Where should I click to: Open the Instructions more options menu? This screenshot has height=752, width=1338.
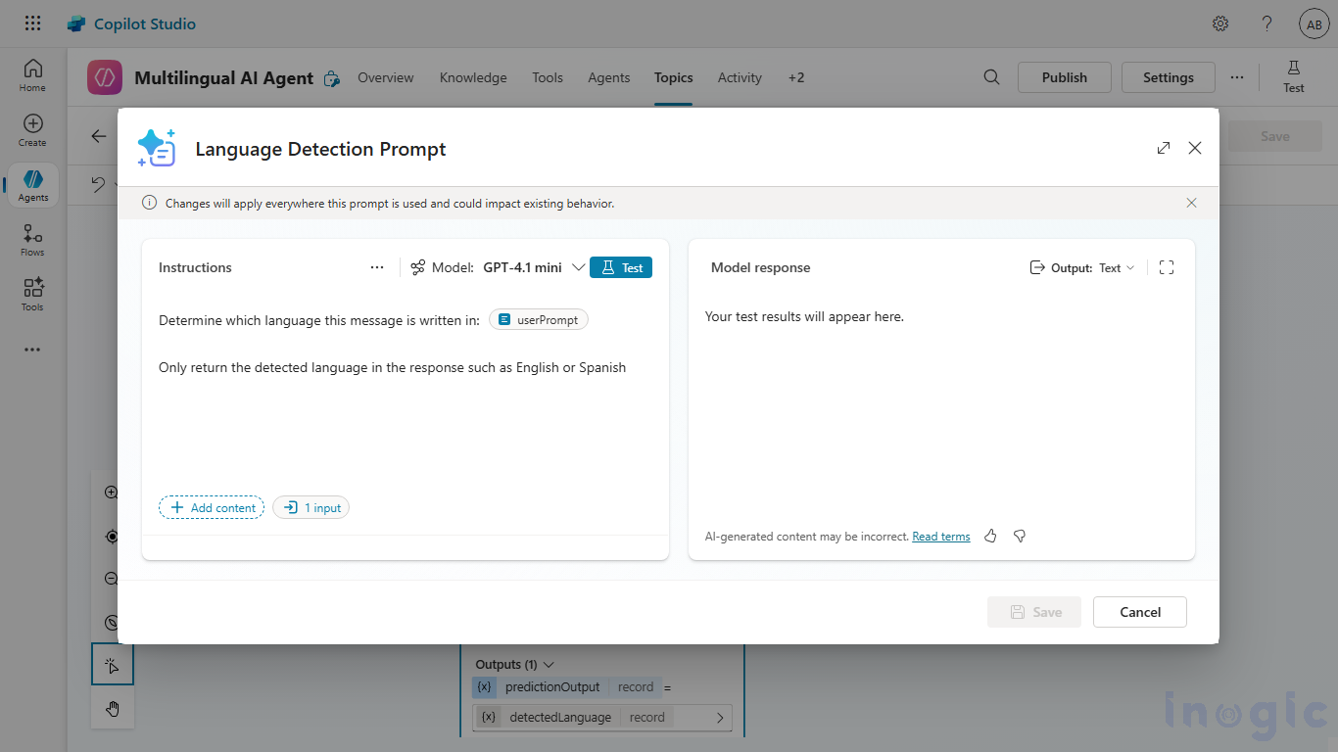[377, 267]
